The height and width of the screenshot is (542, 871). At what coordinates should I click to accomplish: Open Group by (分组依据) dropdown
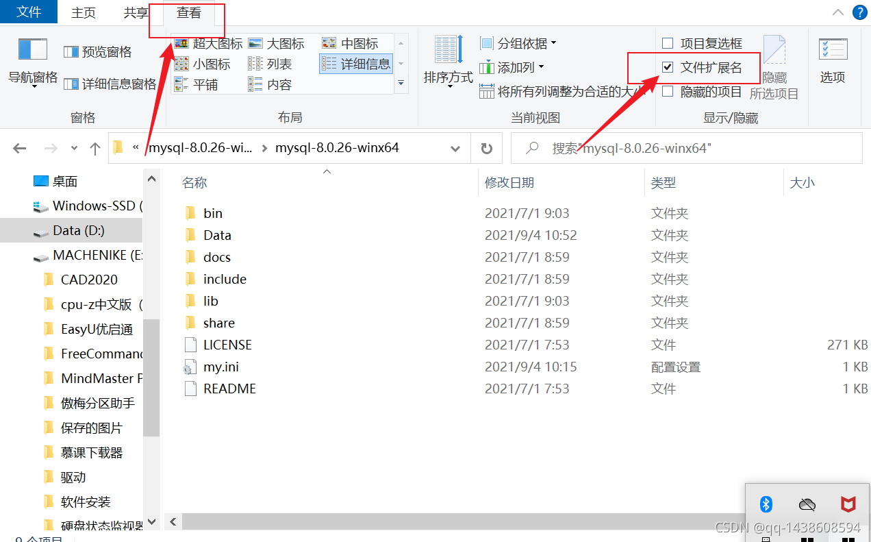coord(518,43)
